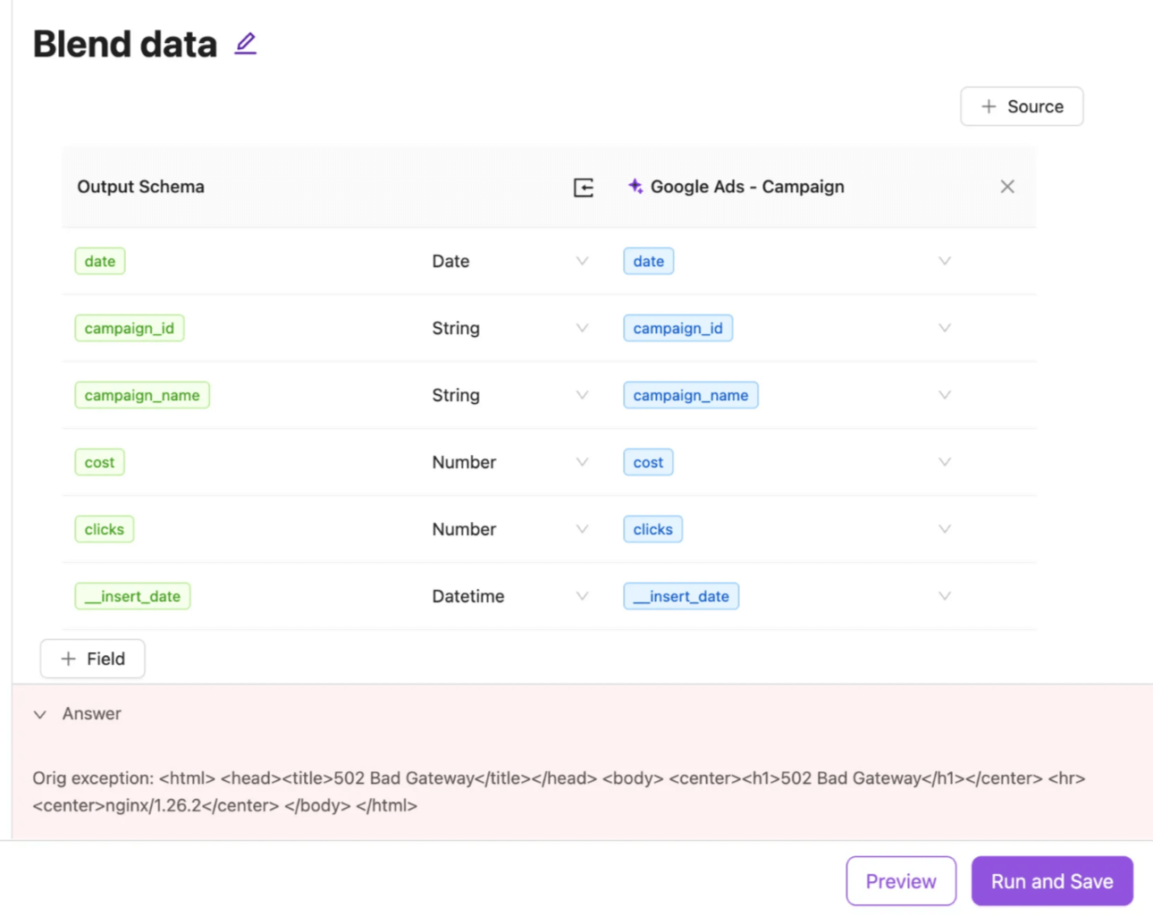Click the green clicks output field tag
This screenshot has height=916, width=1153.
coord(104,529)
